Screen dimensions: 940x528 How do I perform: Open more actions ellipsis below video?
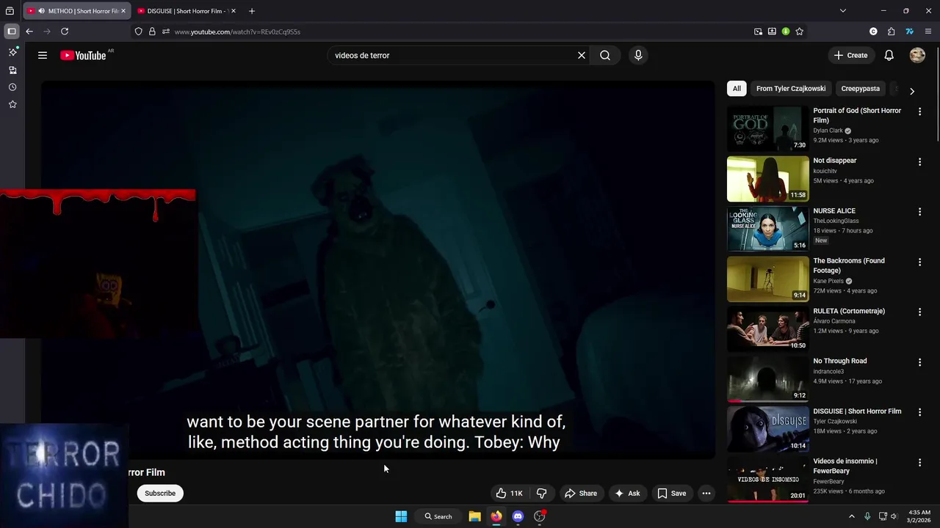click(706, 494)
